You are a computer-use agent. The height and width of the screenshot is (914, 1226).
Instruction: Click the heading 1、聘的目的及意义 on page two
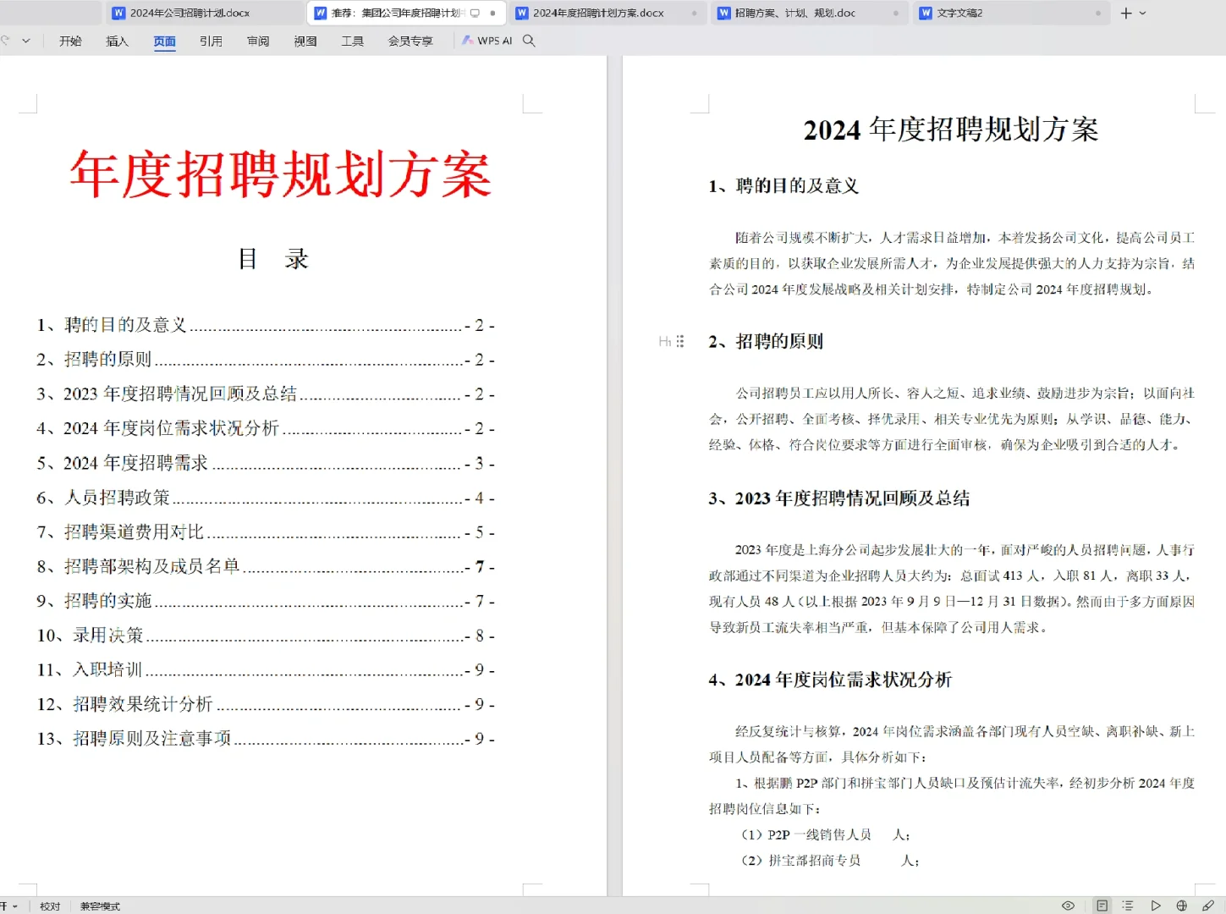783,186
